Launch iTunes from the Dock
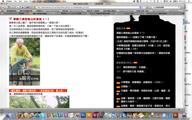 112,115
